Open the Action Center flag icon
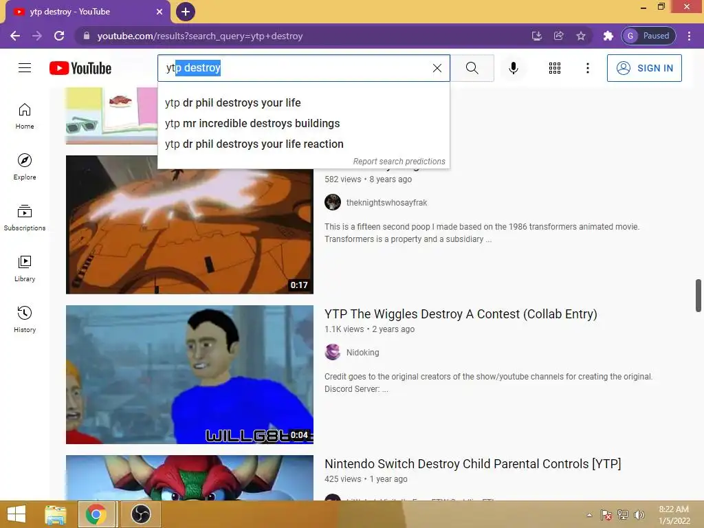This screenshot has width=704, height=528. click(606, 515)
